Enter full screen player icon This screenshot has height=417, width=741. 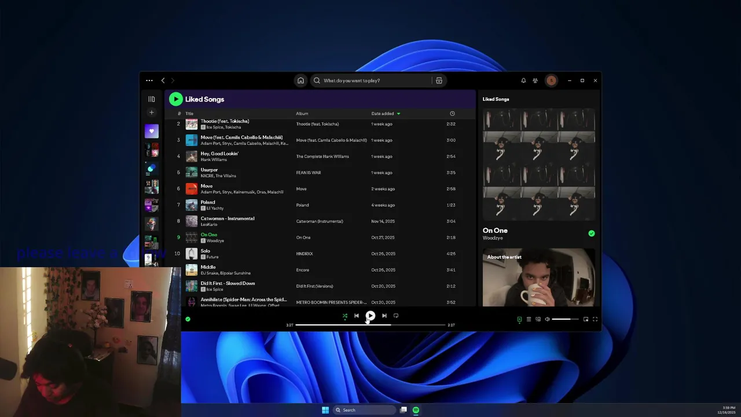[595, 319]
